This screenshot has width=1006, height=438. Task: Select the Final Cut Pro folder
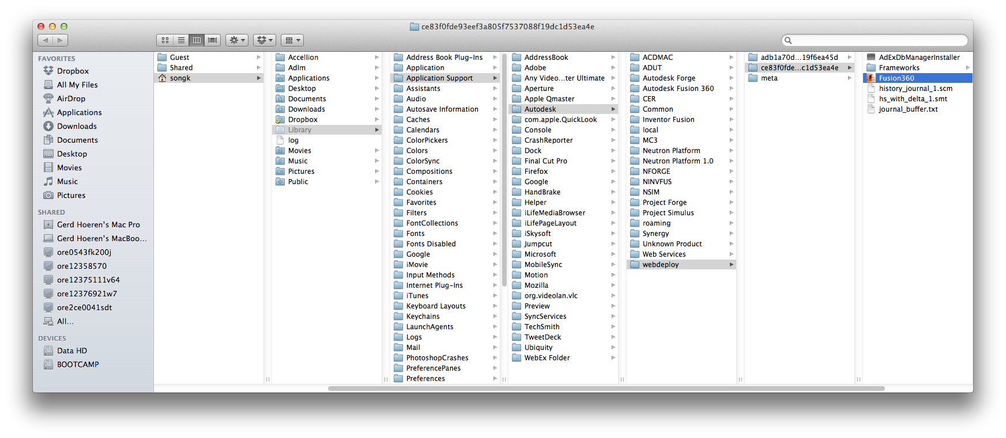(563, 161)
